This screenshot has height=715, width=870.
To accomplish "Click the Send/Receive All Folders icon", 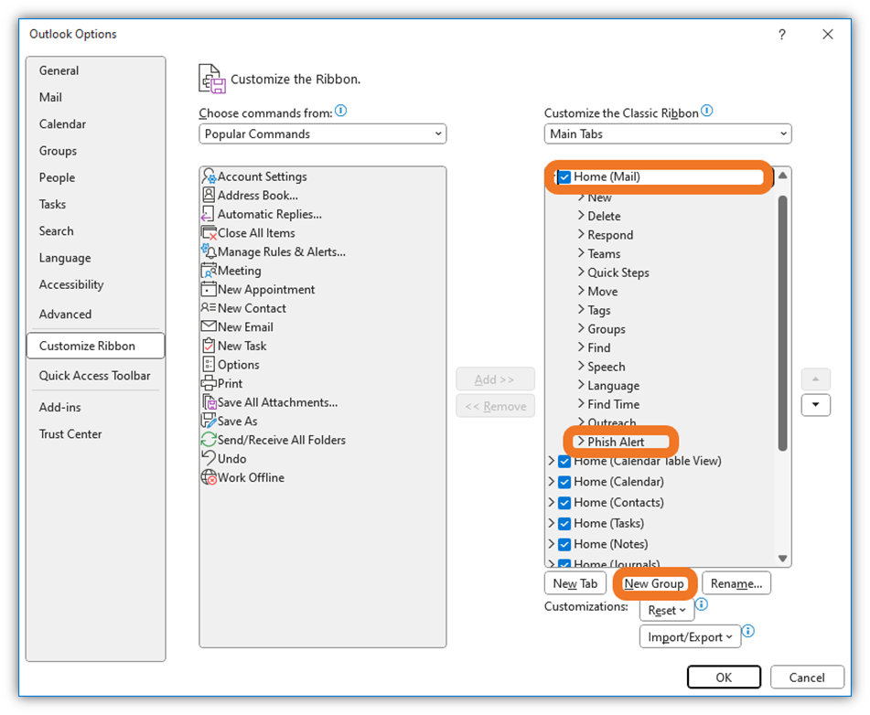I will (x=209, y=439).
